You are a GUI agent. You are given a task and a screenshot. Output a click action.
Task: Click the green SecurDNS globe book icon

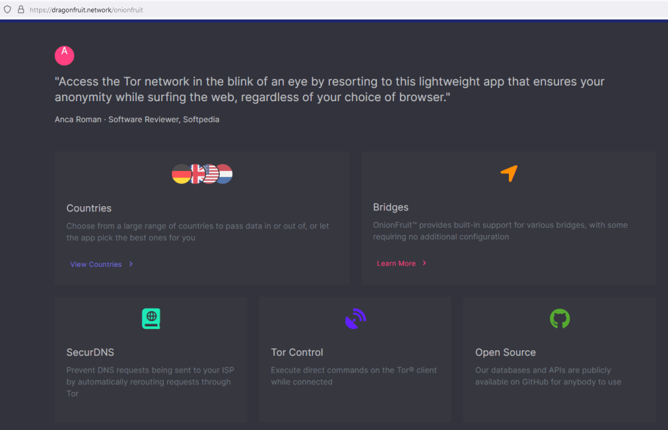[151, 319]
